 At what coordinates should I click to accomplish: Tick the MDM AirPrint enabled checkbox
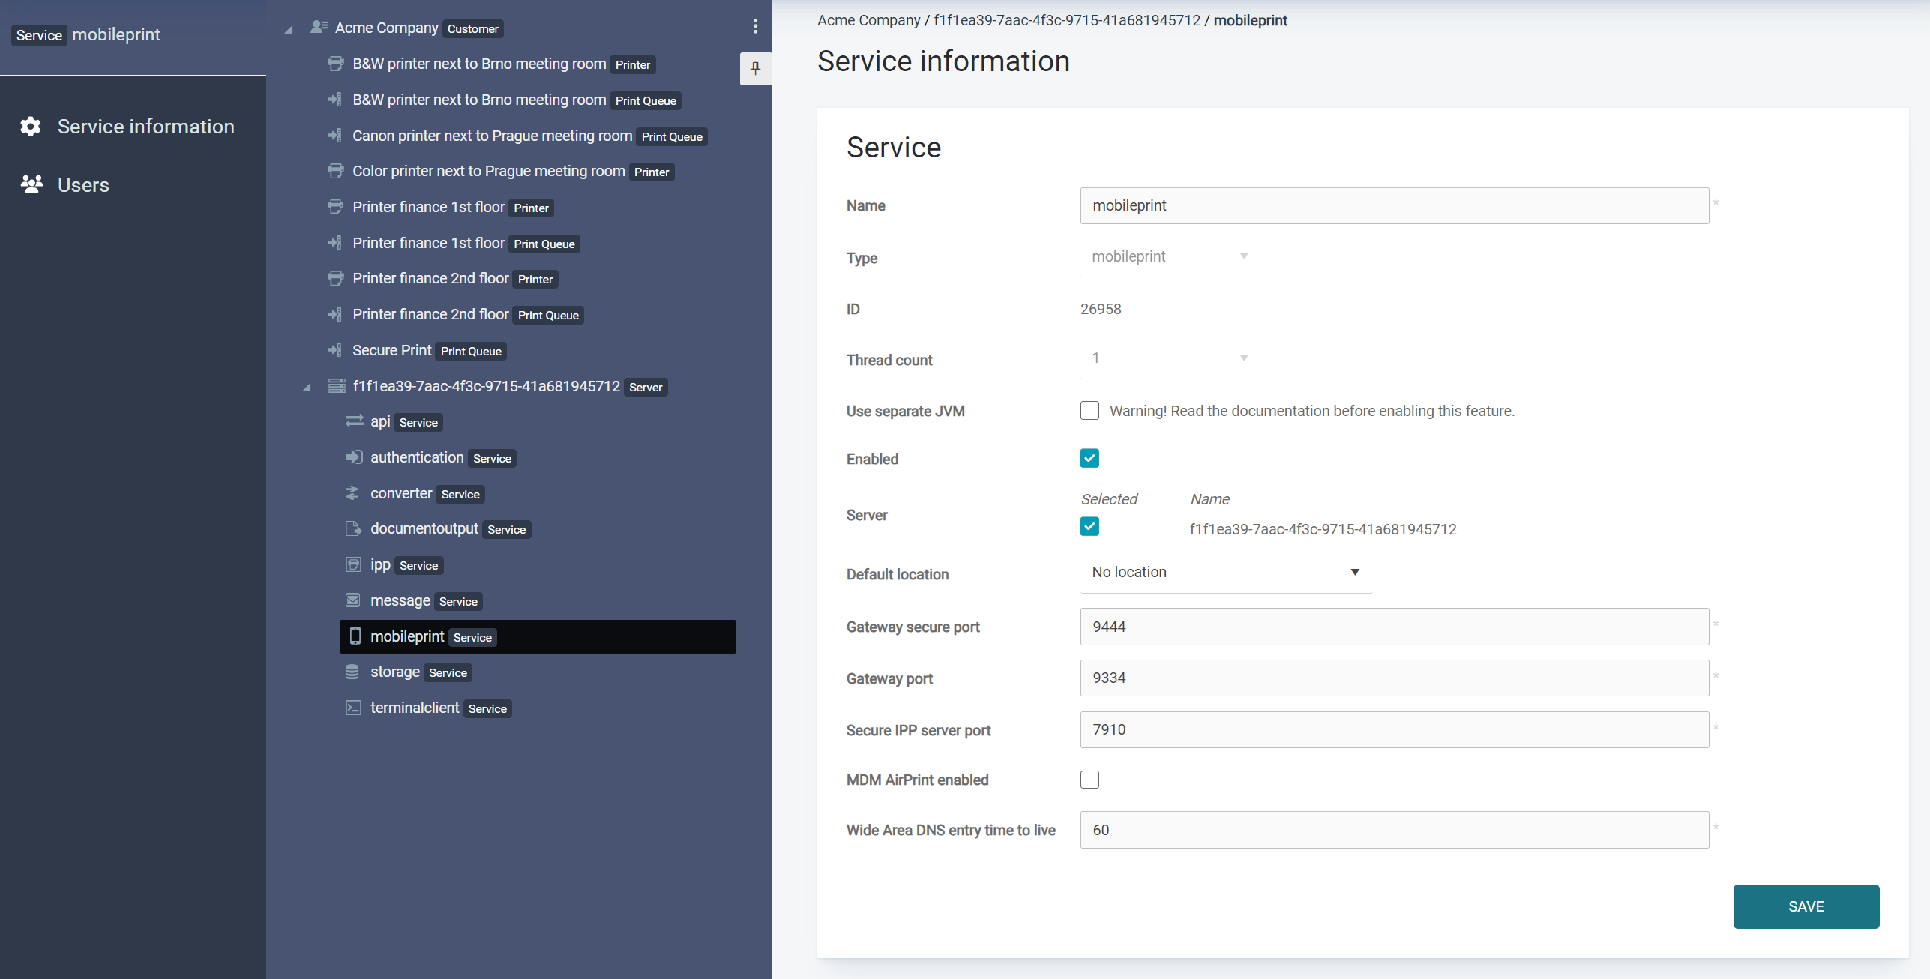point(1089,780)
